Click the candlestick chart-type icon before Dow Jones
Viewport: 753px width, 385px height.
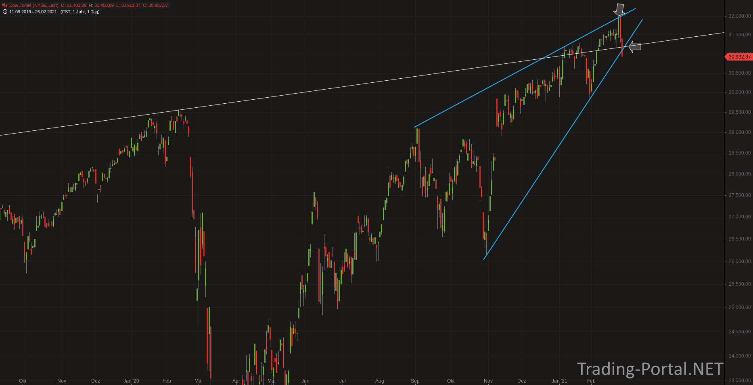5,6
